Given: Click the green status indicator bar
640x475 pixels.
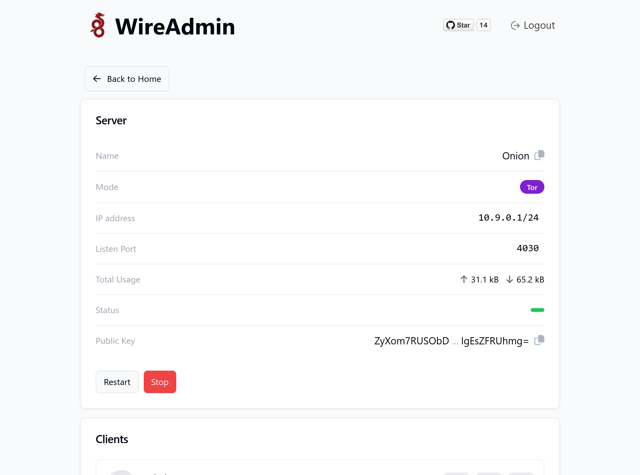Looking at the screenshot, I should click(537, 310).
